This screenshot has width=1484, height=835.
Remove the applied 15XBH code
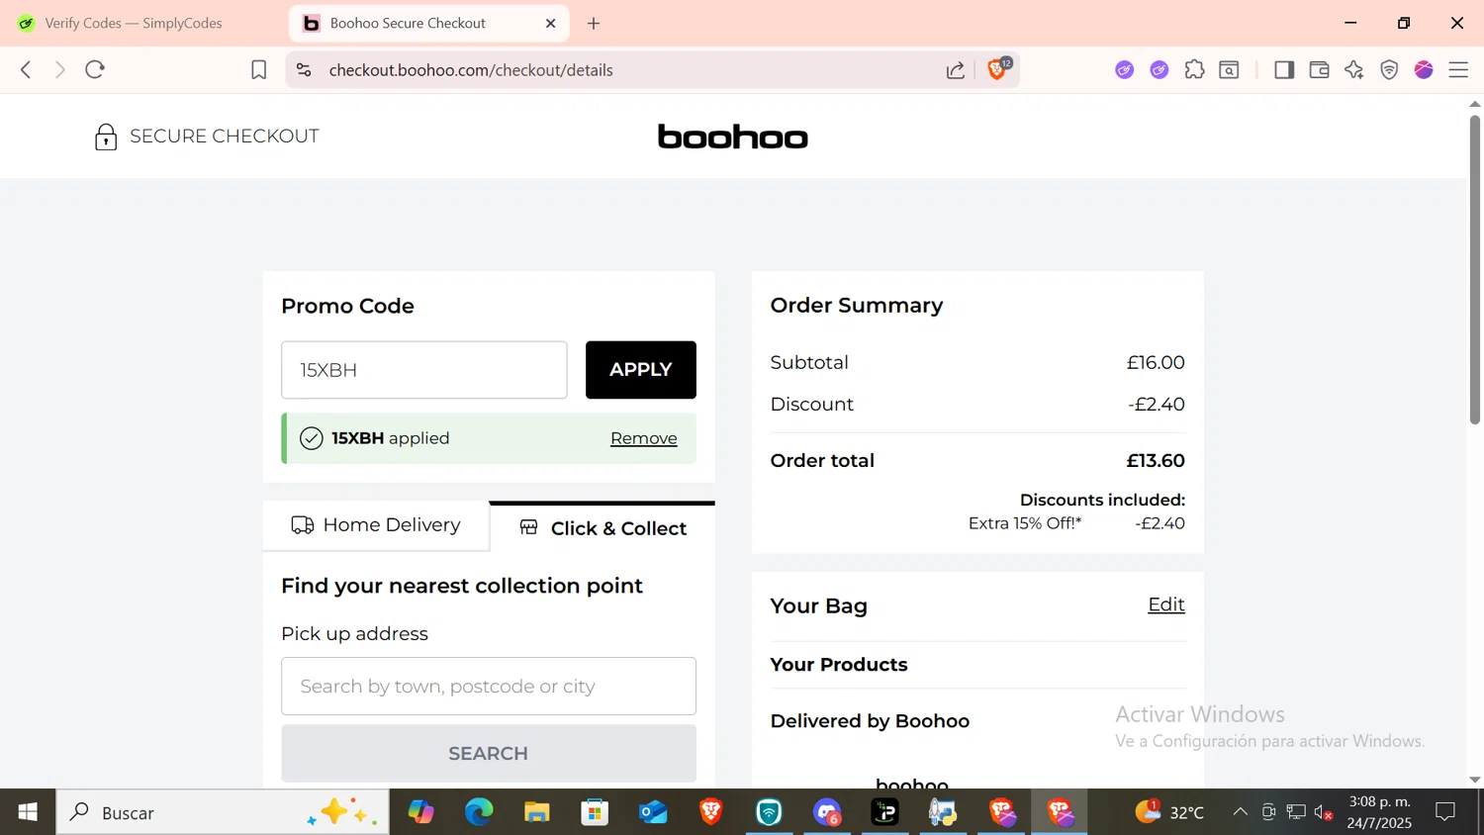644,438
